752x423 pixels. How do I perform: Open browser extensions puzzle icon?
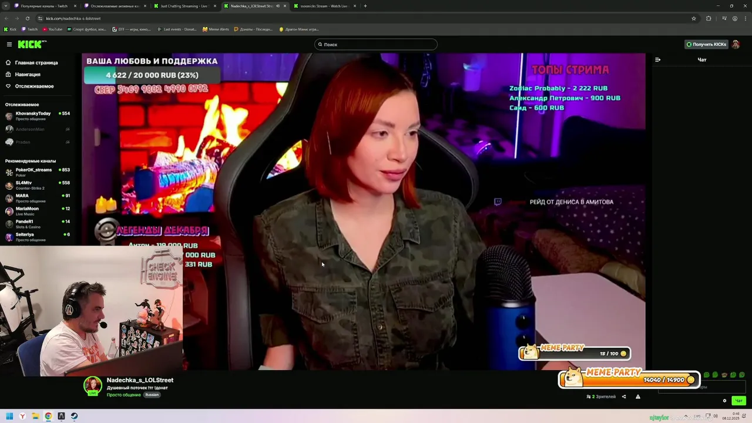click(709, 18)
